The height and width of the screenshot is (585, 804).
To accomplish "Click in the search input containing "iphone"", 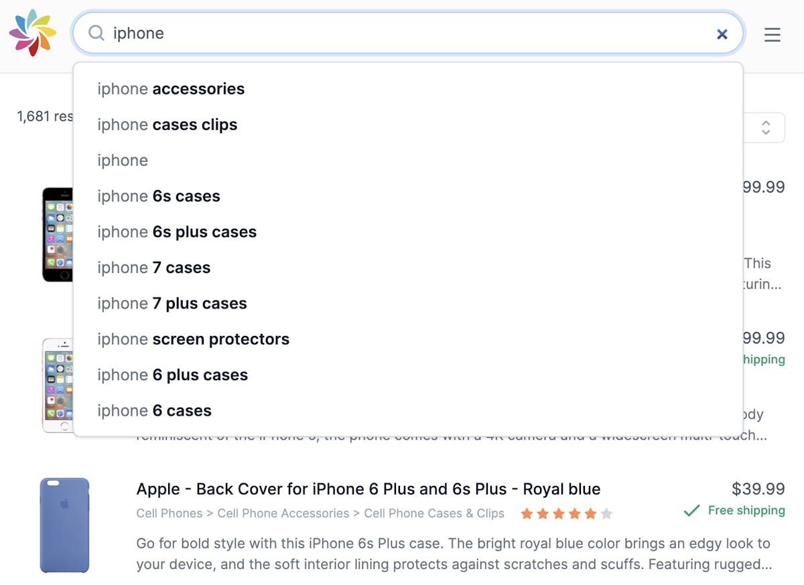I will click(409, 33).
